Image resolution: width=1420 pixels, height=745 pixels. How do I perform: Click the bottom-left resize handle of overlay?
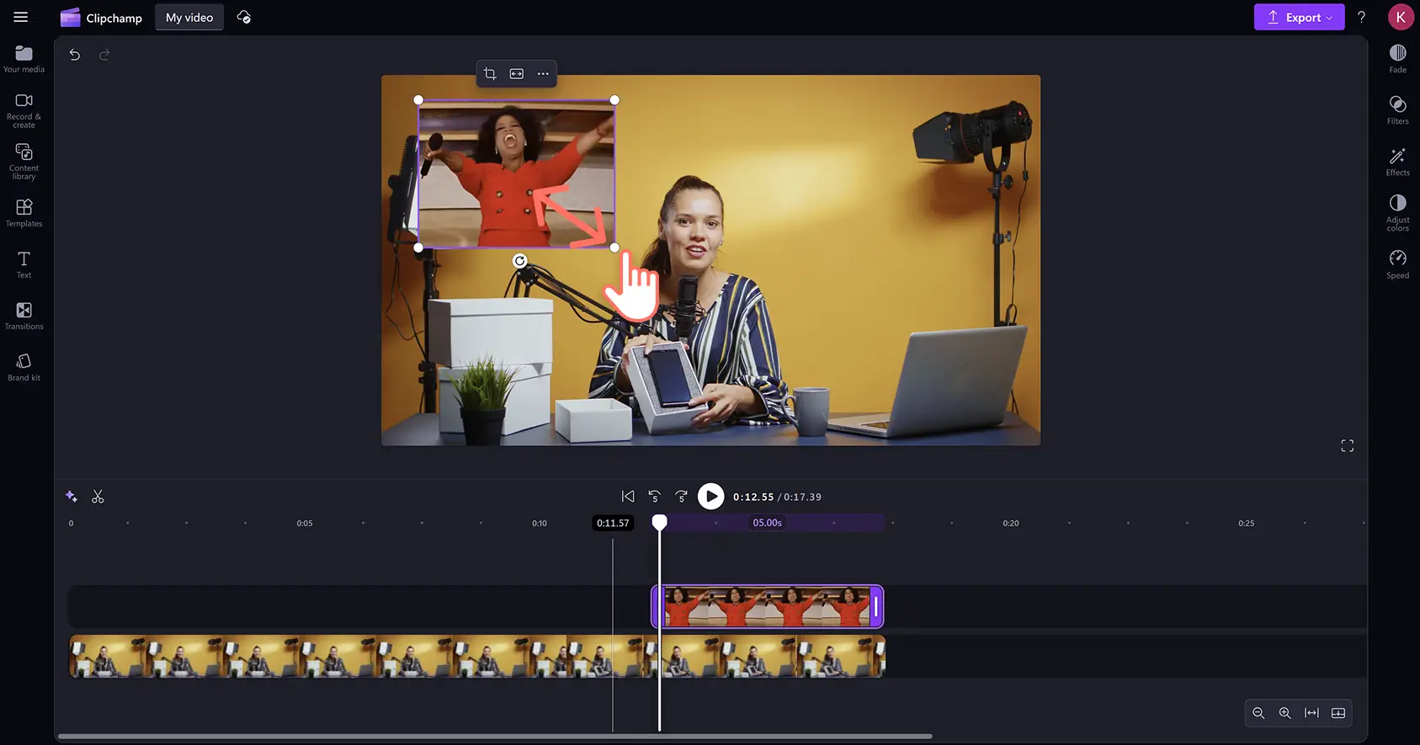(x=418, y=247)
